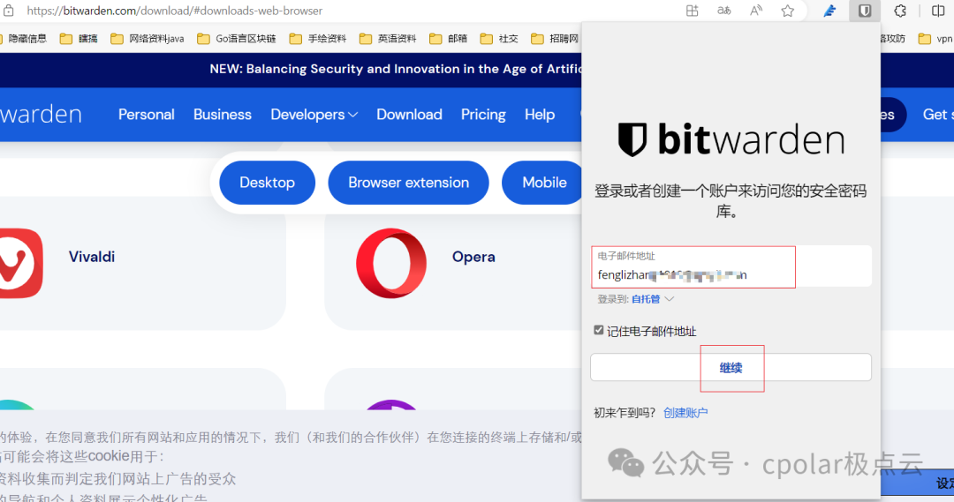The width and height of the screenshot is (954, 502).
Task: Open the 隐藏信息 bookmark folder
Action: 23,38
